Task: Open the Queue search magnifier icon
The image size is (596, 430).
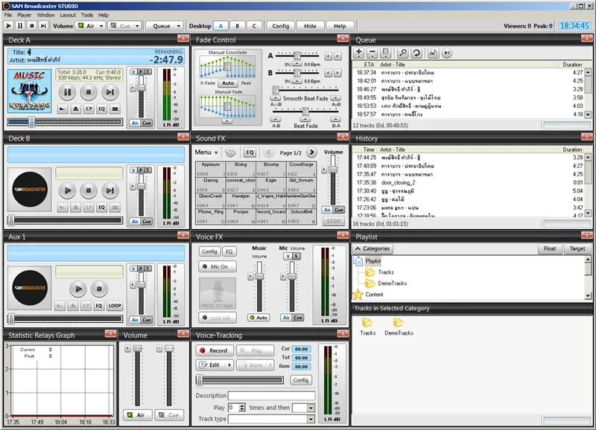Action: [402, 53]
